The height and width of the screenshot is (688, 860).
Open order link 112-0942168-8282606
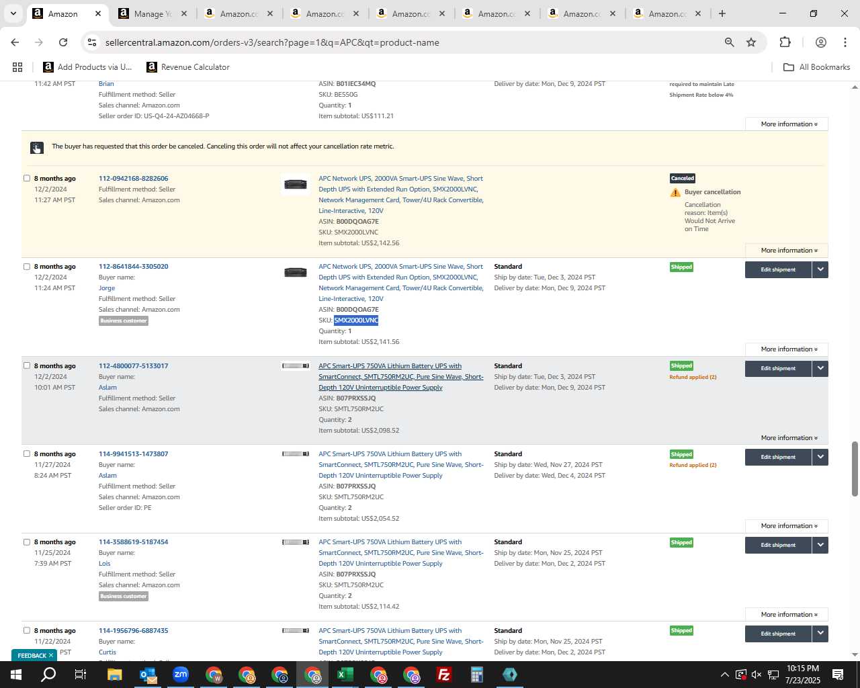133,179
